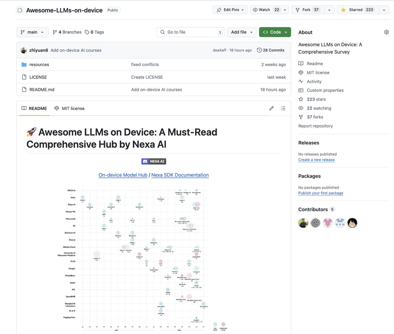This screenshot has width=394, height=334.
Task: Open the star lists dropdown arrow
Action: click(384, 10)
